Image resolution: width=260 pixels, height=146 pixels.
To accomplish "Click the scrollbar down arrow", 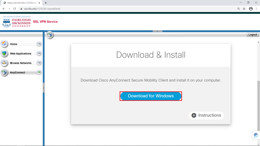I will (258, 144).
